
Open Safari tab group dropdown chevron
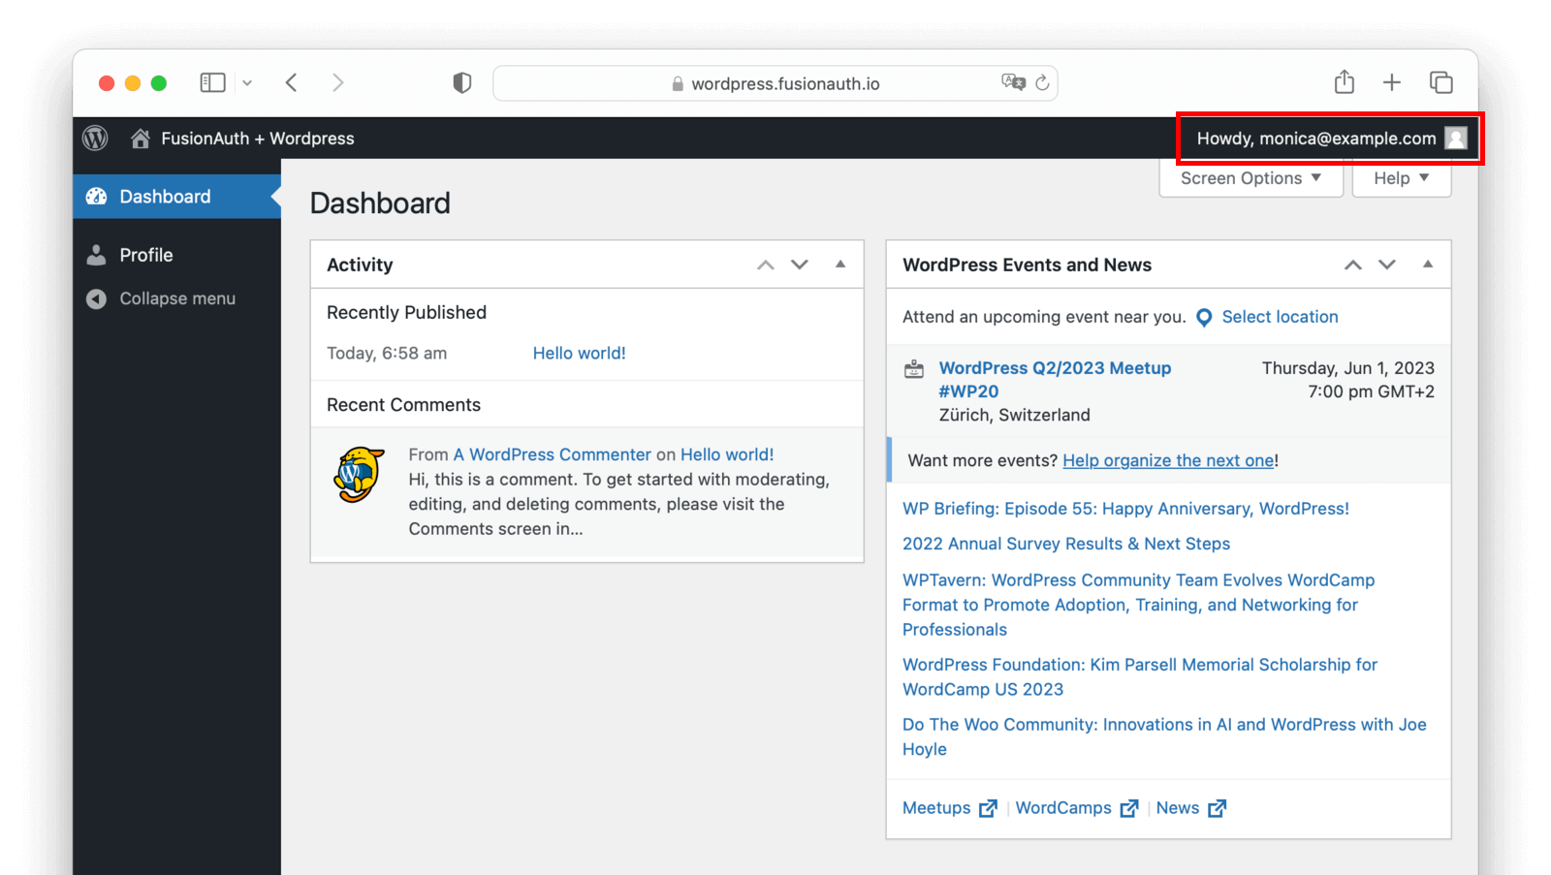(247, 83)
